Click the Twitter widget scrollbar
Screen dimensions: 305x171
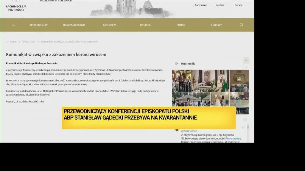click(248, 134)
